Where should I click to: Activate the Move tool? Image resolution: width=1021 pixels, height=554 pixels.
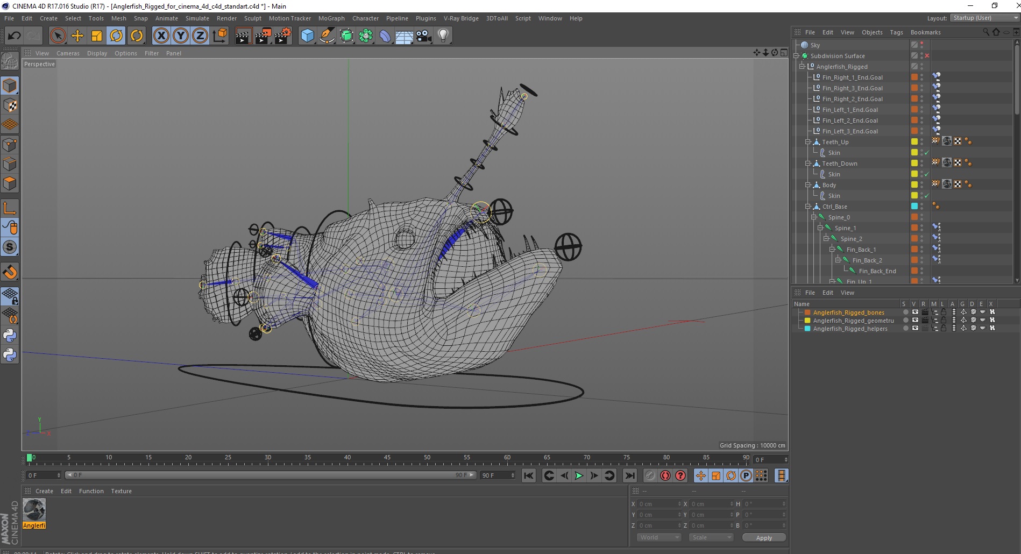(x=77, y=36)
